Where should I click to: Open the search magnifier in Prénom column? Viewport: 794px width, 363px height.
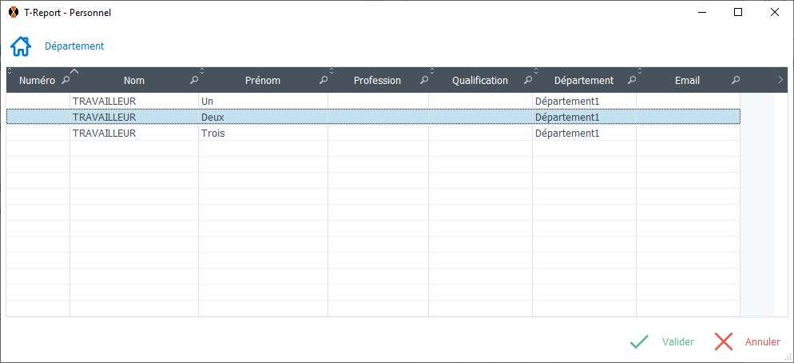pyautogui.click(x=324, y=81)
